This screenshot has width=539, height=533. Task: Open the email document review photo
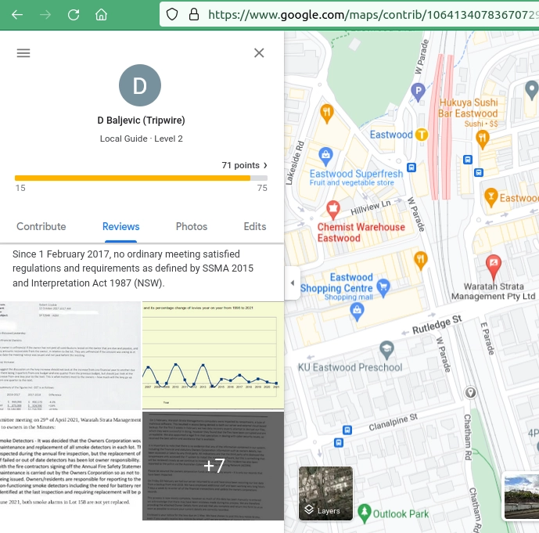tap(70, 355)
